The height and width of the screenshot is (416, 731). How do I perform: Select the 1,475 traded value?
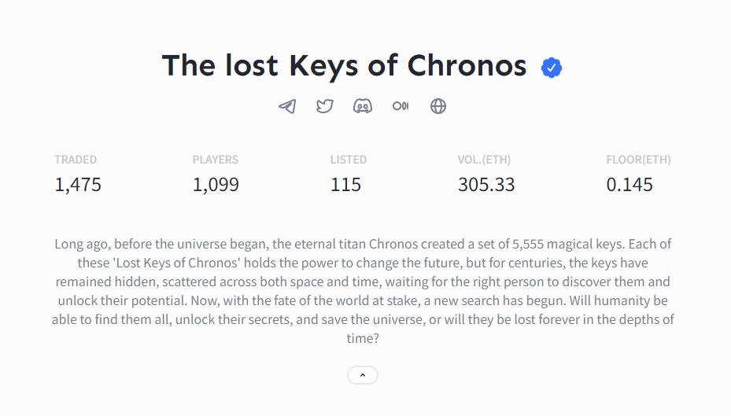tap(78, 185)
